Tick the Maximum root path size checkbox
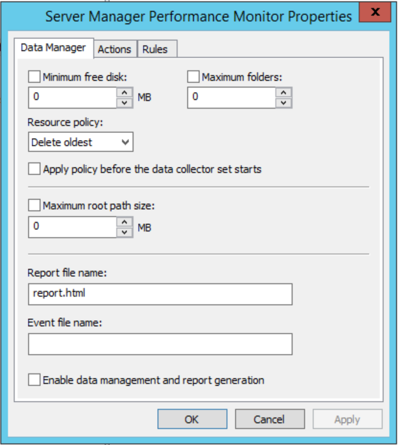Screen dimensions: 398x445 (34, 206)
